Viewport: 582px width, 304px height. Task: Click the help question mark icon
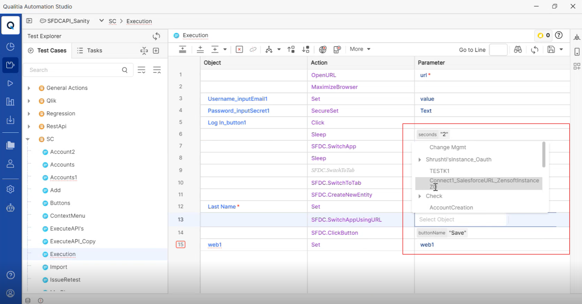point(559,35)
